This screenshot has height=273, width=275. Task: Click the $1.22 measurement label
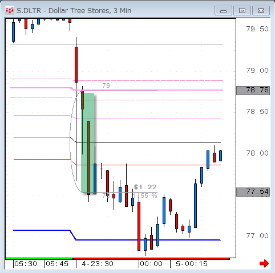[145, 187]
